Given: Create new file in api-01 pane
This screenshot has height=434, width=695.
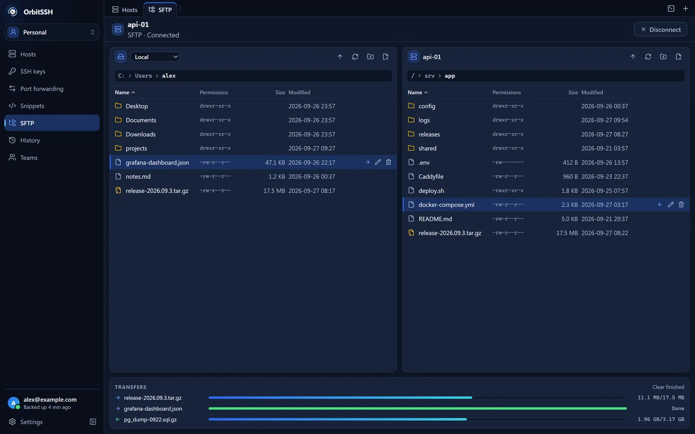Looking at the screenshot, I should (679, 57).
